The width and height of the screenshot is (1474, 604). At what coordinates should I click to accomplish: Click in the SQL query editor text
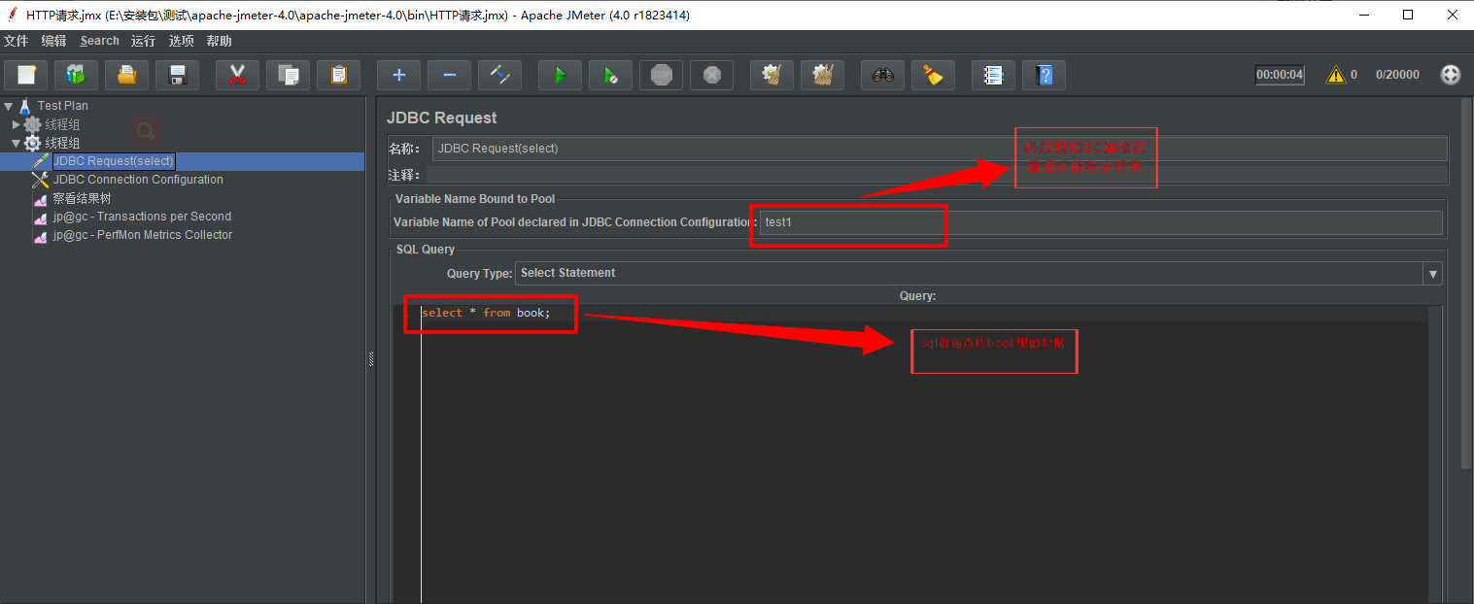pos(486,313)
